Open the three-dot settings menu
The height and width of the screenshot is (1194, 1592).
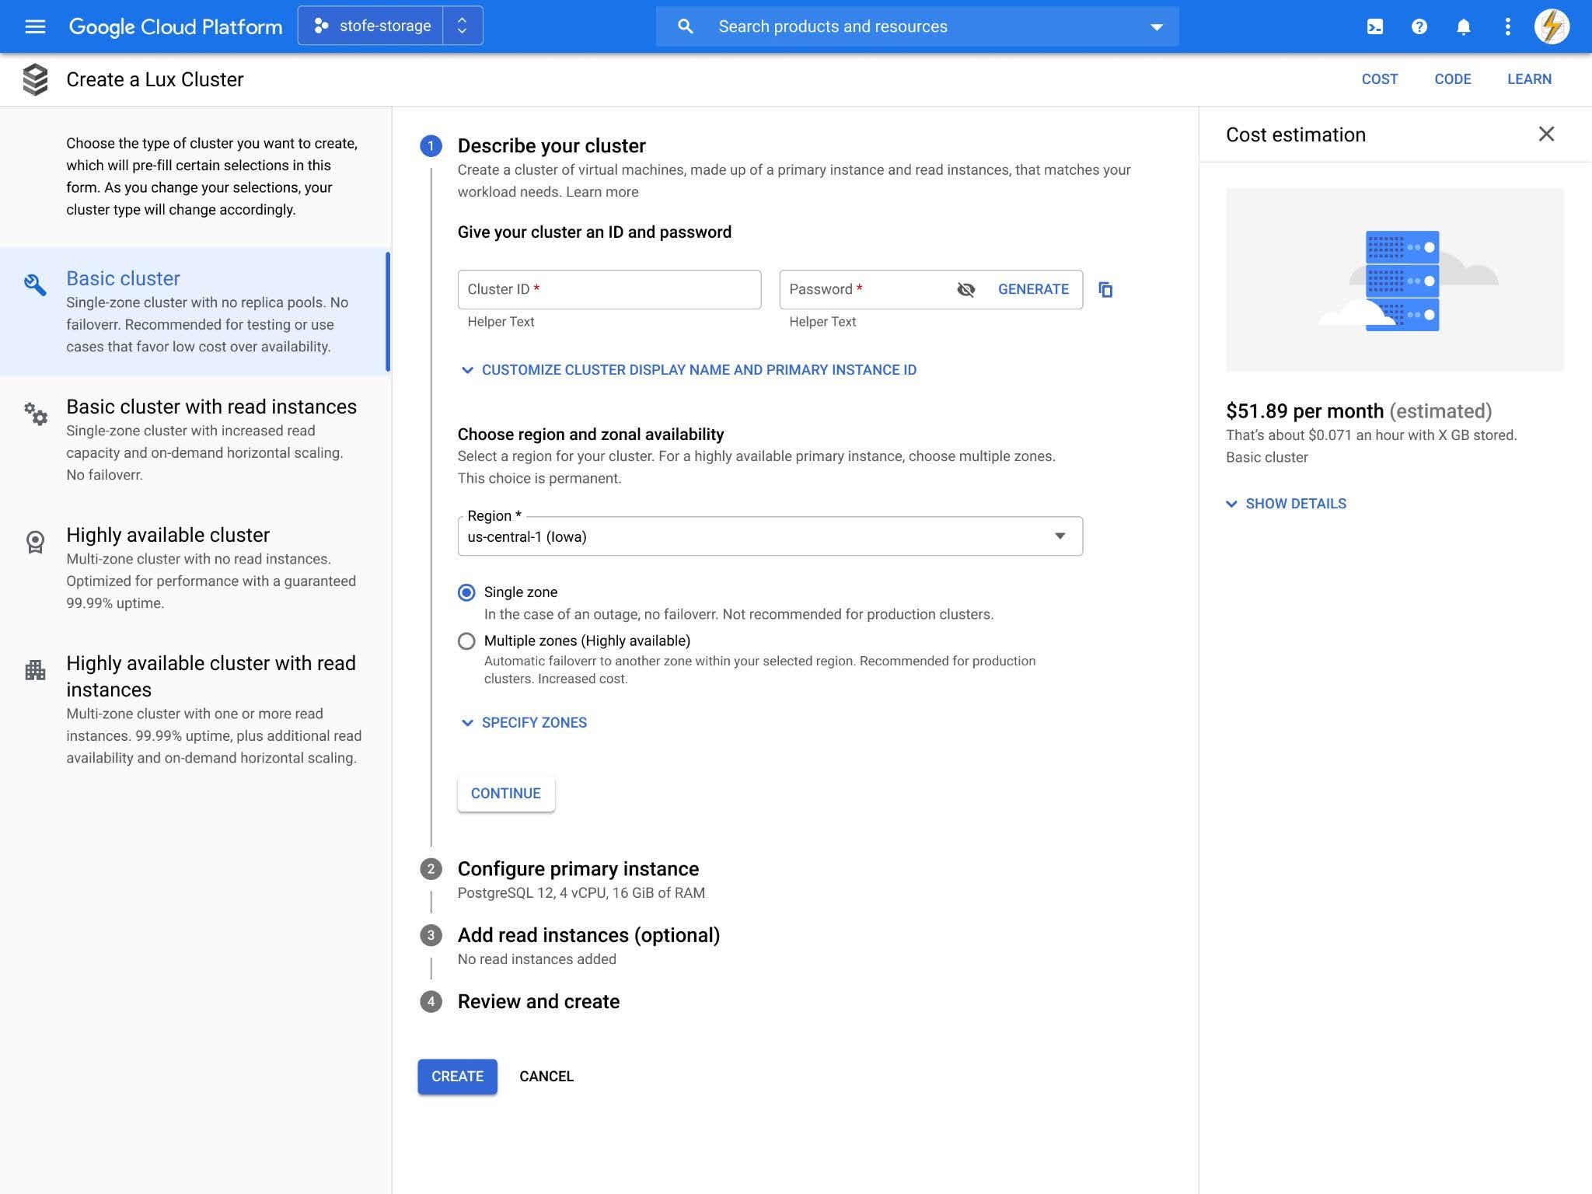point(1507,26)
